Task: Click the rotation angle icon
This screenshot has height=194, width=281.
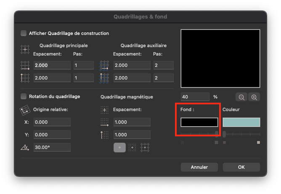Action: click(25, 148)
